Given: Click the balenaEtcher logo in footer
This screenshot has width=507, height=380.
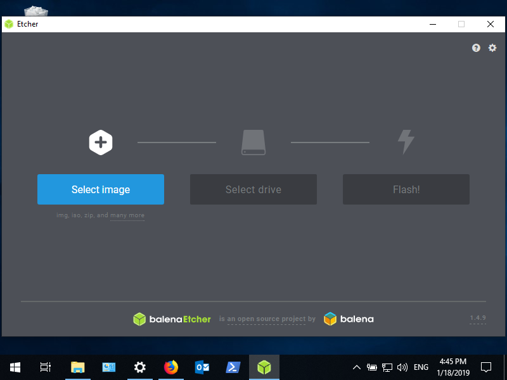Looking at the screenshot, I should pyautogui.click(x=172, y=319).
